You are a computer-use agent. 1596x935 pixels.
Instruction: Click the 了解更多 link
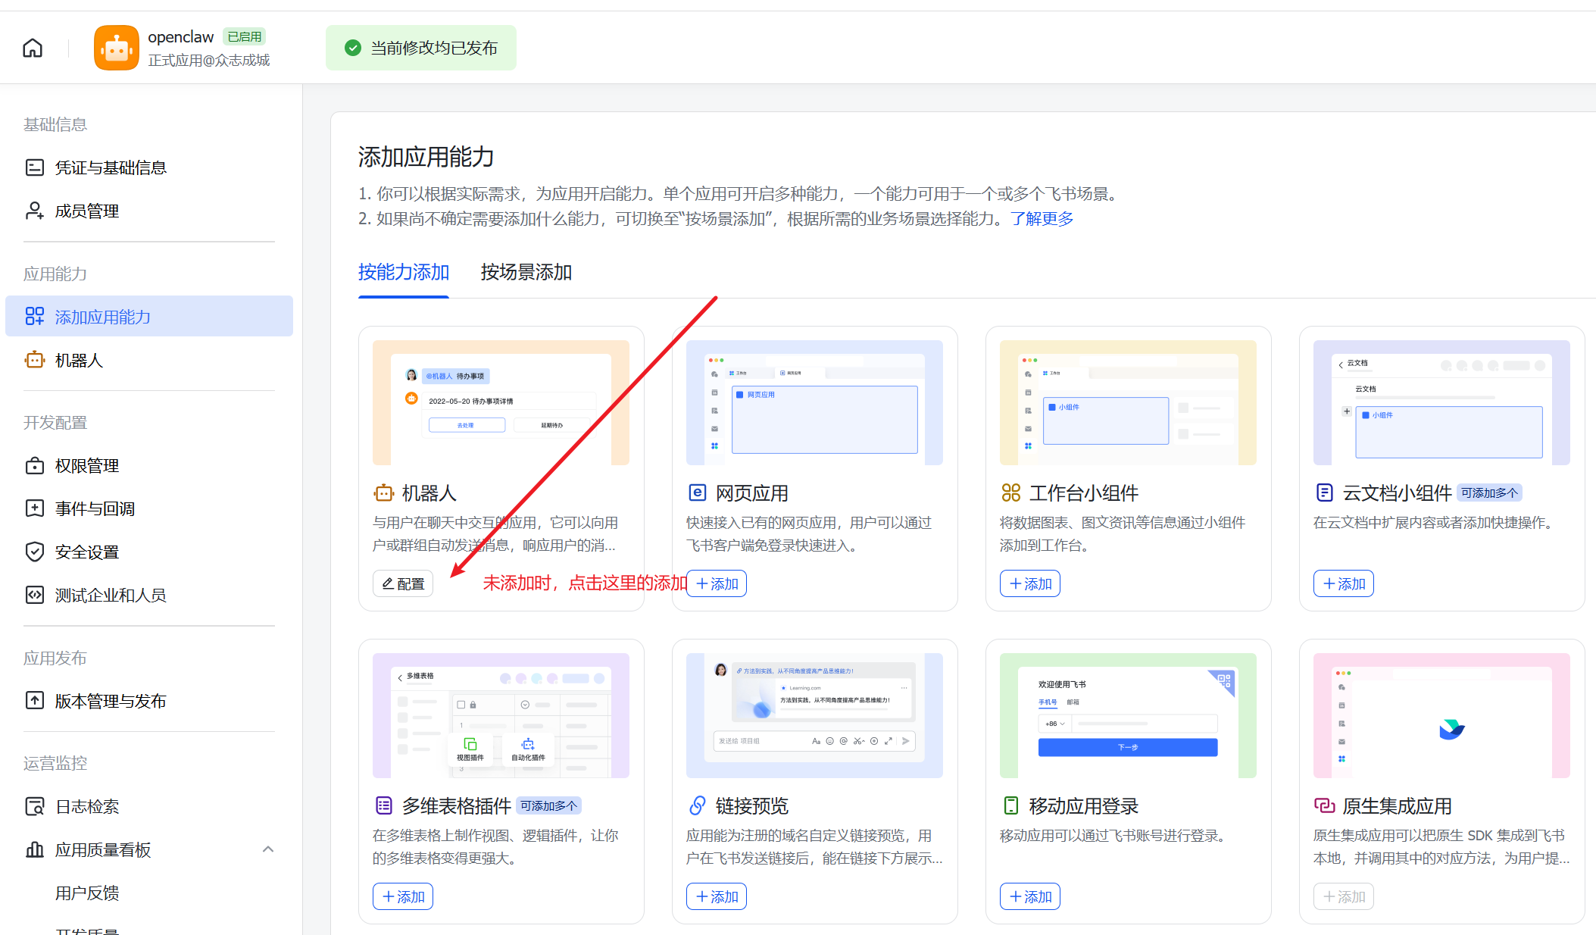pyautogui.click(x=1042, y=219)
